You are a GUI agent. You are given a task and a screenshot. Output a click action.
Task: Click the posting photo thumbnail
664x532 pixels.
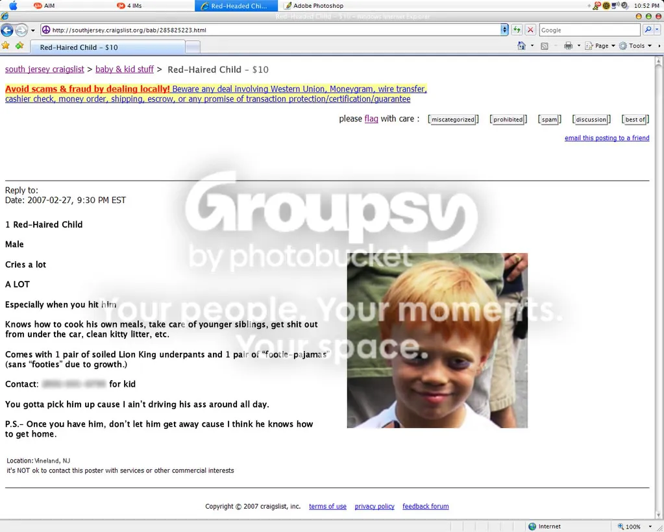pos(437,340)
